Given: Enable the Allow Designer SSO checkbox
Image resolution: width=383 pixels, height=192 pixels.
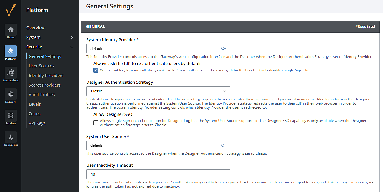Looking at the screenshot, I should coord(96,122).
